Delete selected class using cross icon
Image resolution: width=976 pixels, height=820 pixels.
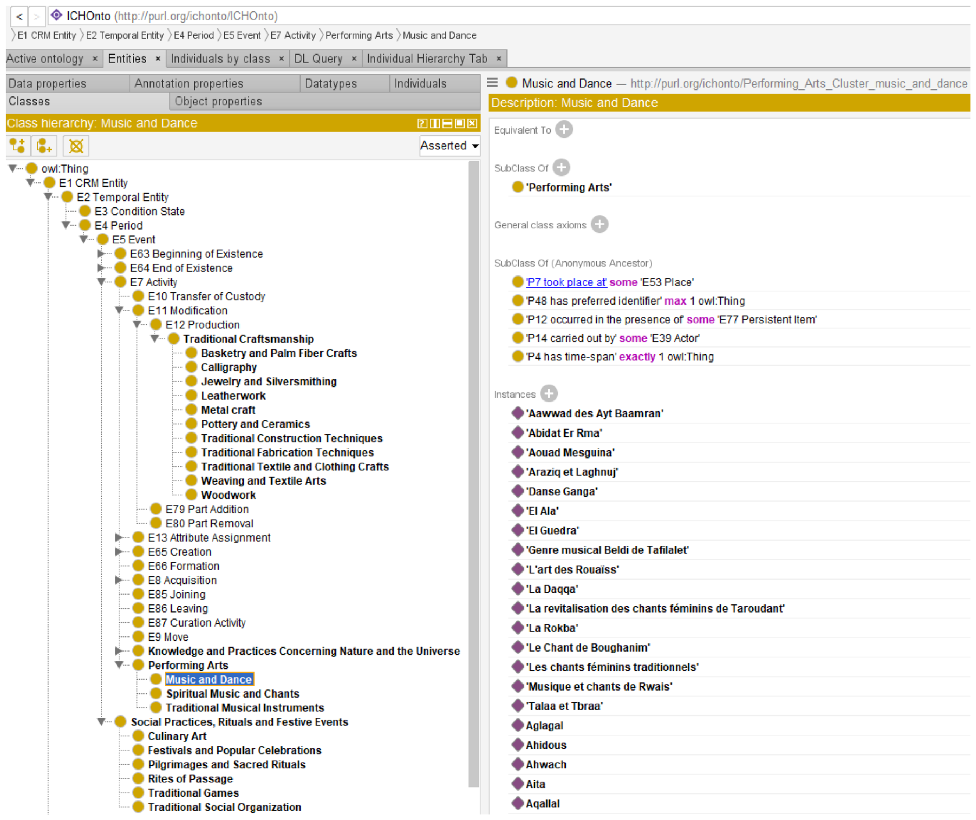(x=76, y=146)
